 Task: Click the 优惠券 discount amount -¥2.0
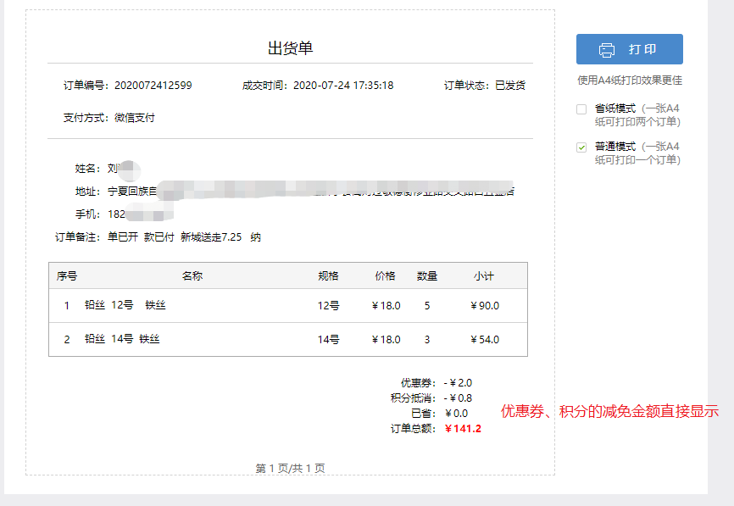(458, 383)
